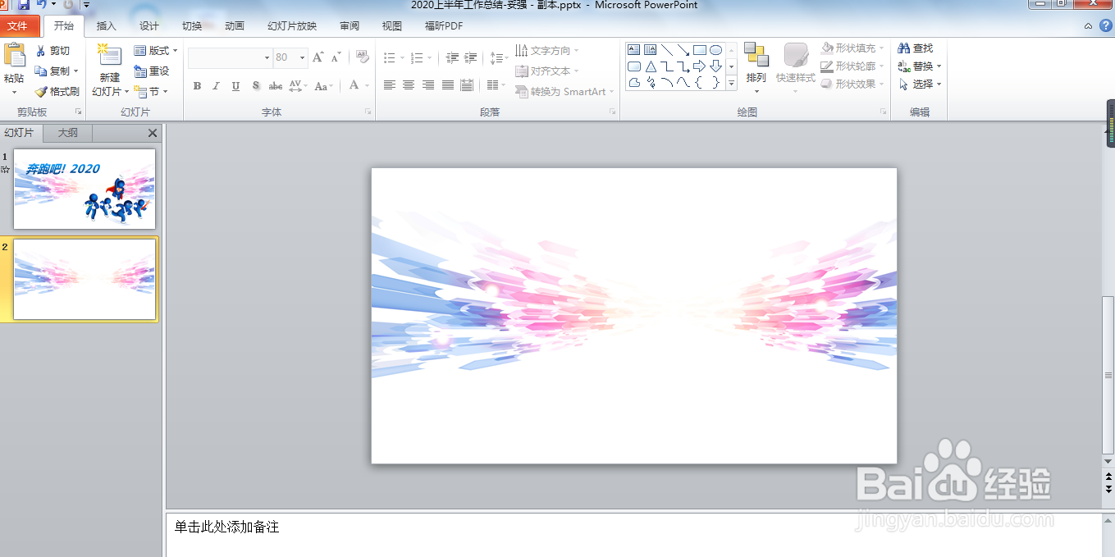Open PowerPoint help question mark
Viewport: 1115px width, 557px height.
click(x=1105, y=26)
